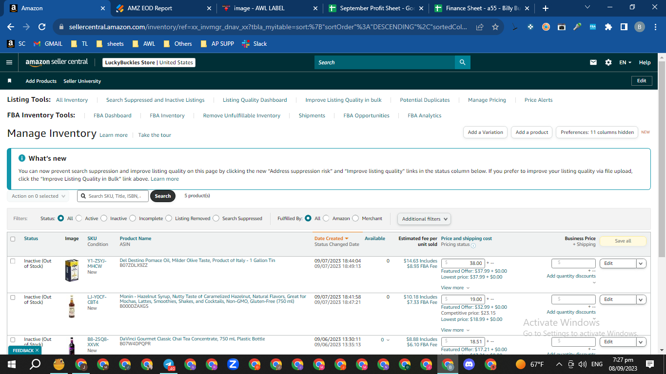Image resolution: width=666 pixels, height=374 pixels.
Task: Click the Pricing status info icon
Action: click(x=473, y=245)
